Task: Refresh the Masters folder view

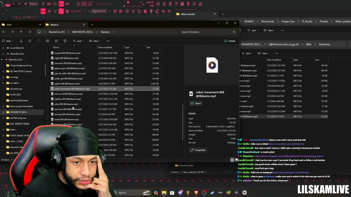Action: pyautogui.click(x=30, y=32)
